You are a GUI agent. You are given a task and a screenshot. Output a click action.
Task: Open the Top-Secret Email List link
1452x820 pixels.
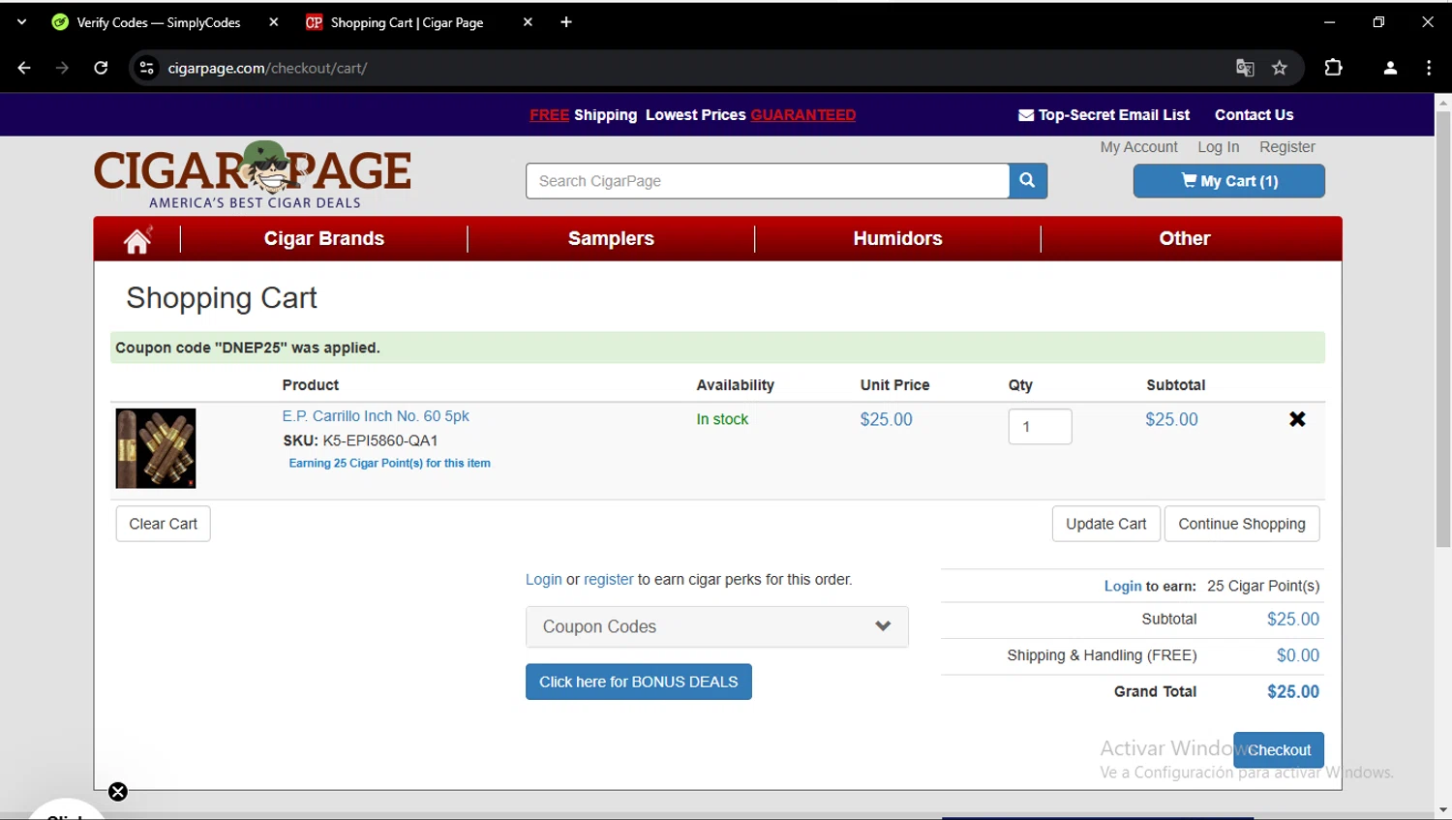1104,114
